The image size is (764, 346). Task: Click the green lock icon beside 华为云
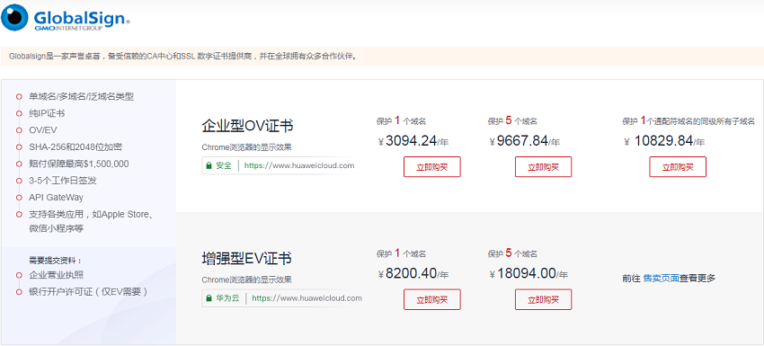point(209,298)
